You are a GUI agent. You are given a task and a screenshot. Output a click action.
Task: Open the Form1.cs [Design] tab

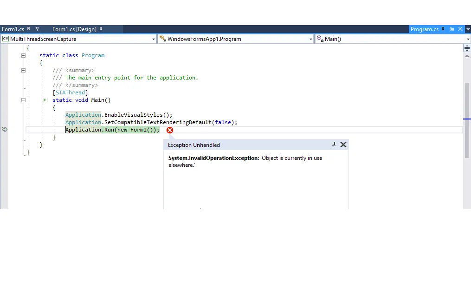point(74,29)
